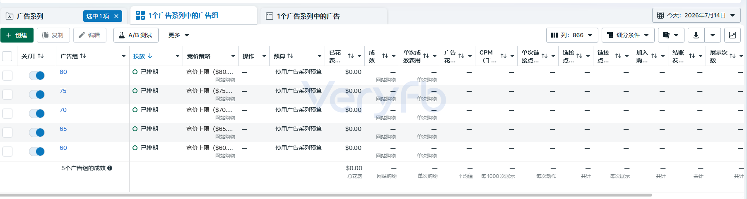Image resolution: width=747 pixels, height=199 pixels.
Task: Open the 今天 date range dropdown
Action: pos(696,15)
